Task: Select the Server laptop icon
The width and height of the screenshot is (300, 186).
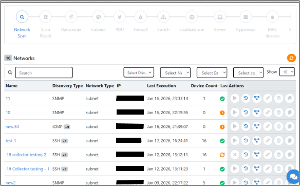Action: [220, 17]
